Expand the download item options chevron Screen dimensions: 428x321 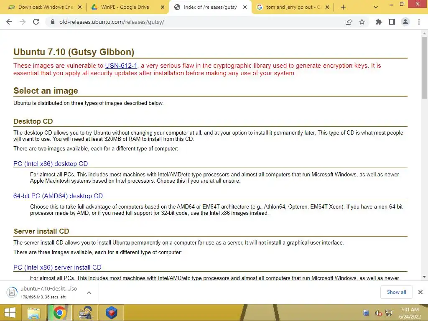tap(89, 293)
